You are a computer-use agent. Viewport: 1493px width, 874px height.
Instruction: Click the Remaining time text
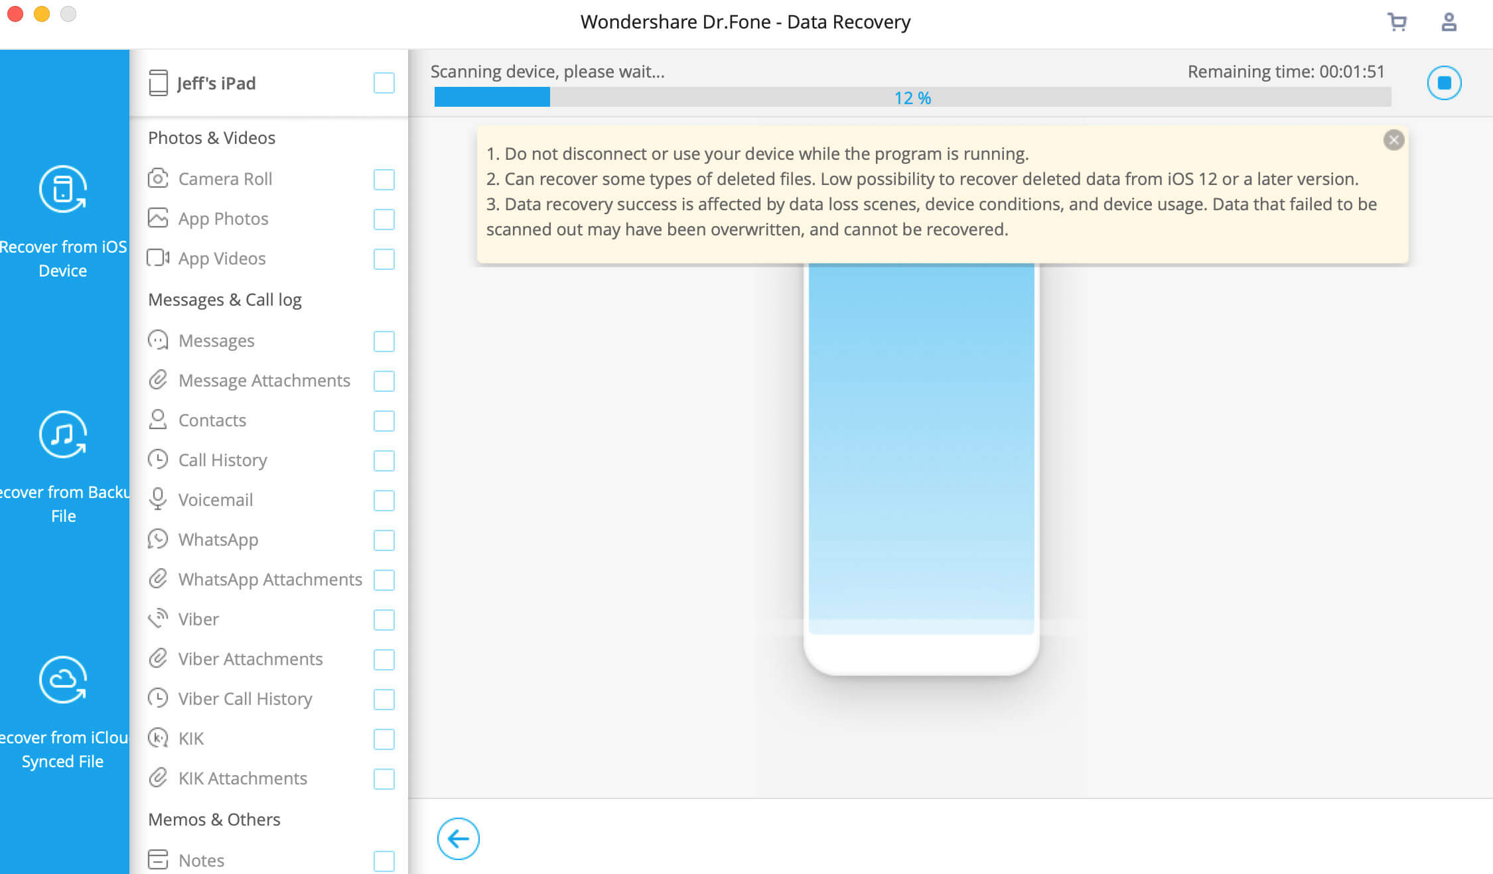point(1286,72)
